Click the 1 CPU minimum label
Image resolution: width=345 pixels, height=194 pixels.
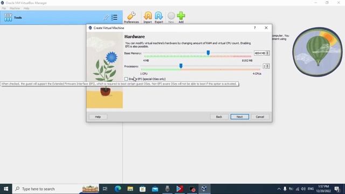tap(144, 74)
